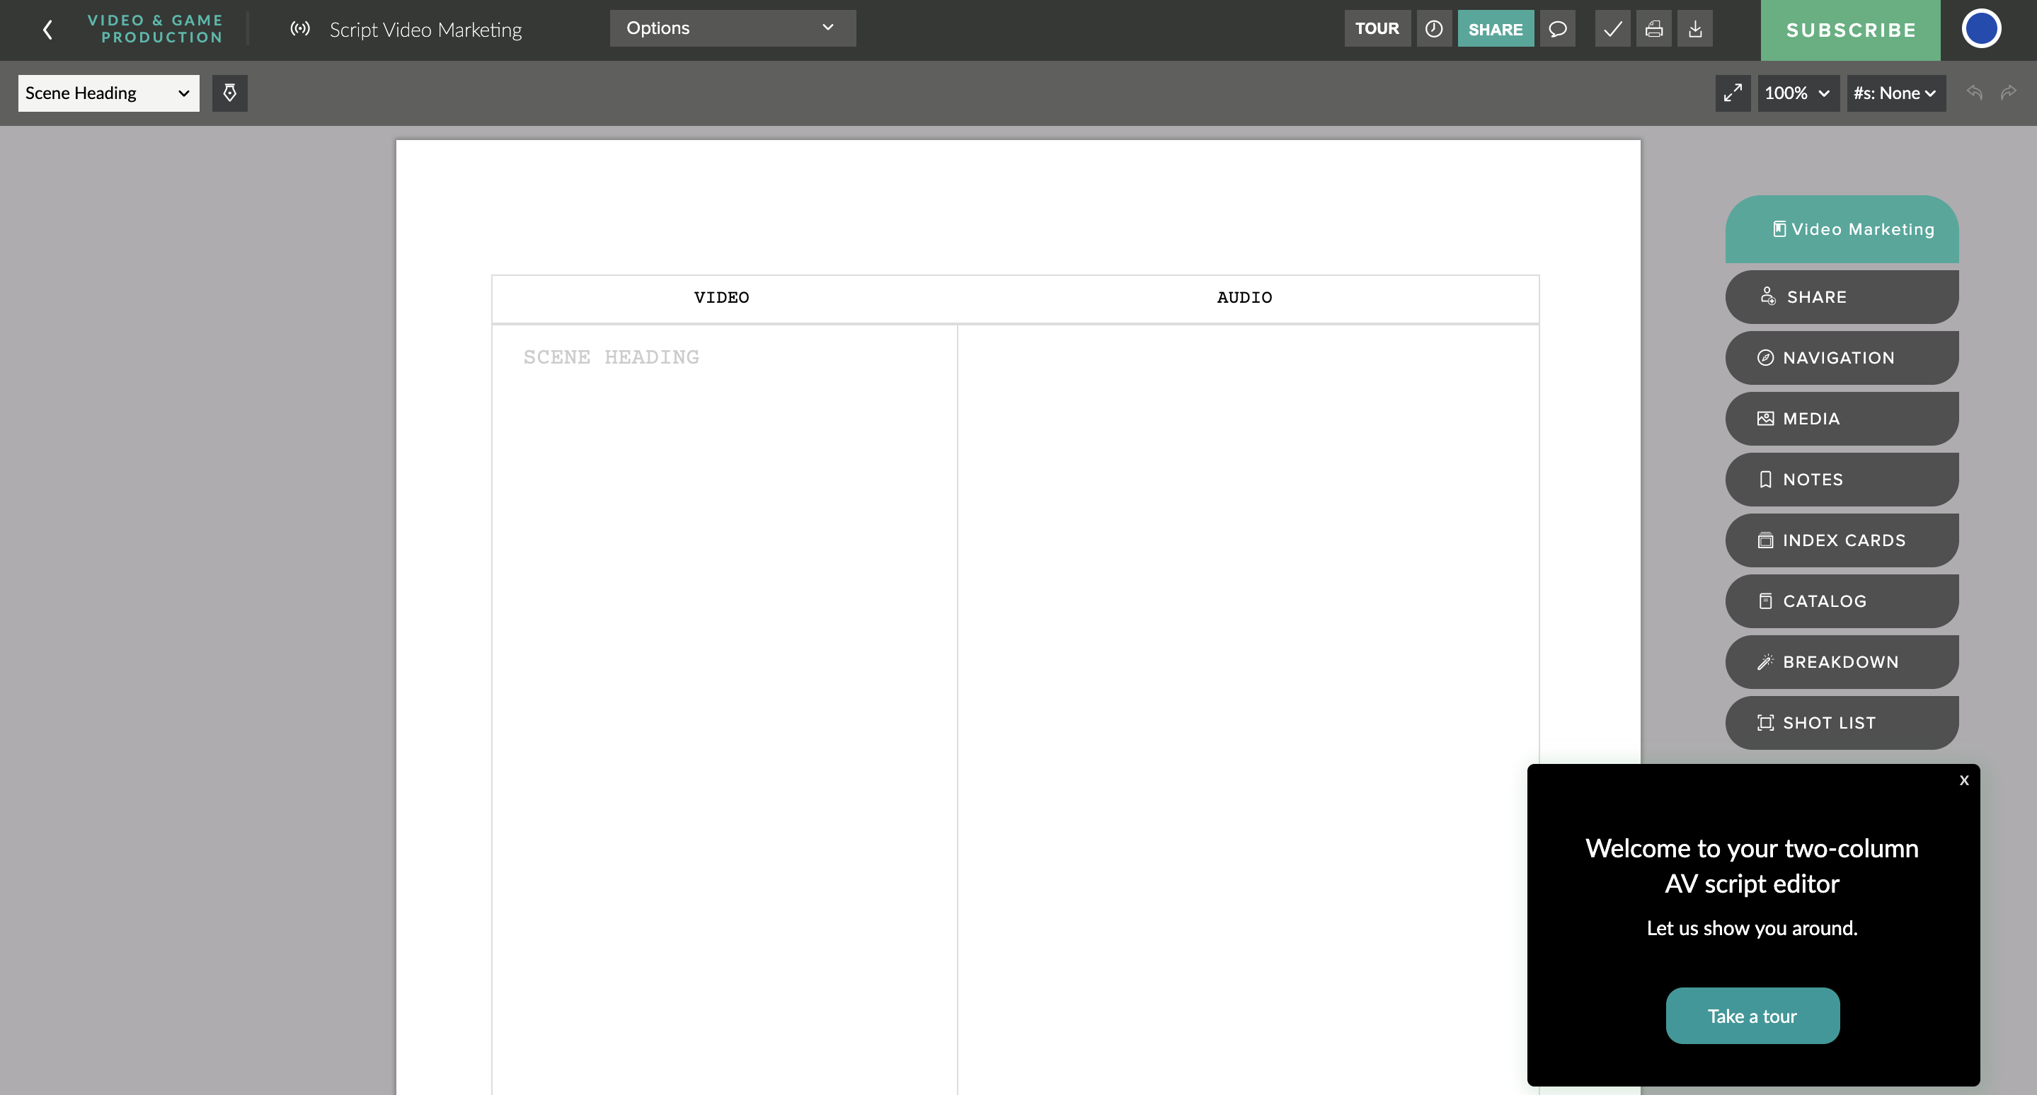Screen dimensions: 2037x1095
Task: Close the welcome popup with the x
Action: click(1964, 780)
